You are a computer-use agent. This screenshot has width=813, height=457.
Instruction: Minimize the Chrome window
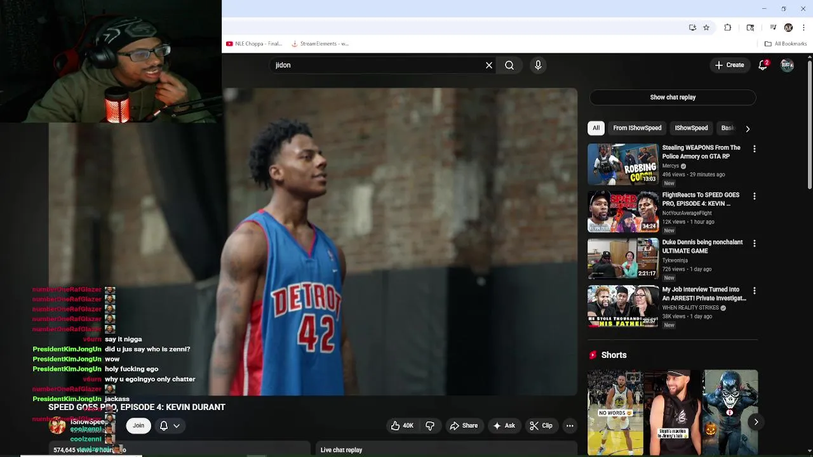click(x=764, y=8)
